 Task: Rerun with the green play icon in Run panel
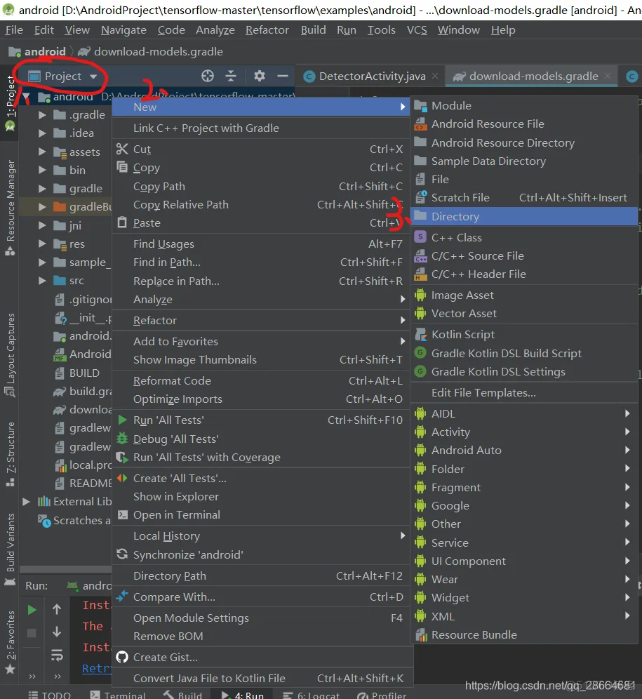point(32,609)
